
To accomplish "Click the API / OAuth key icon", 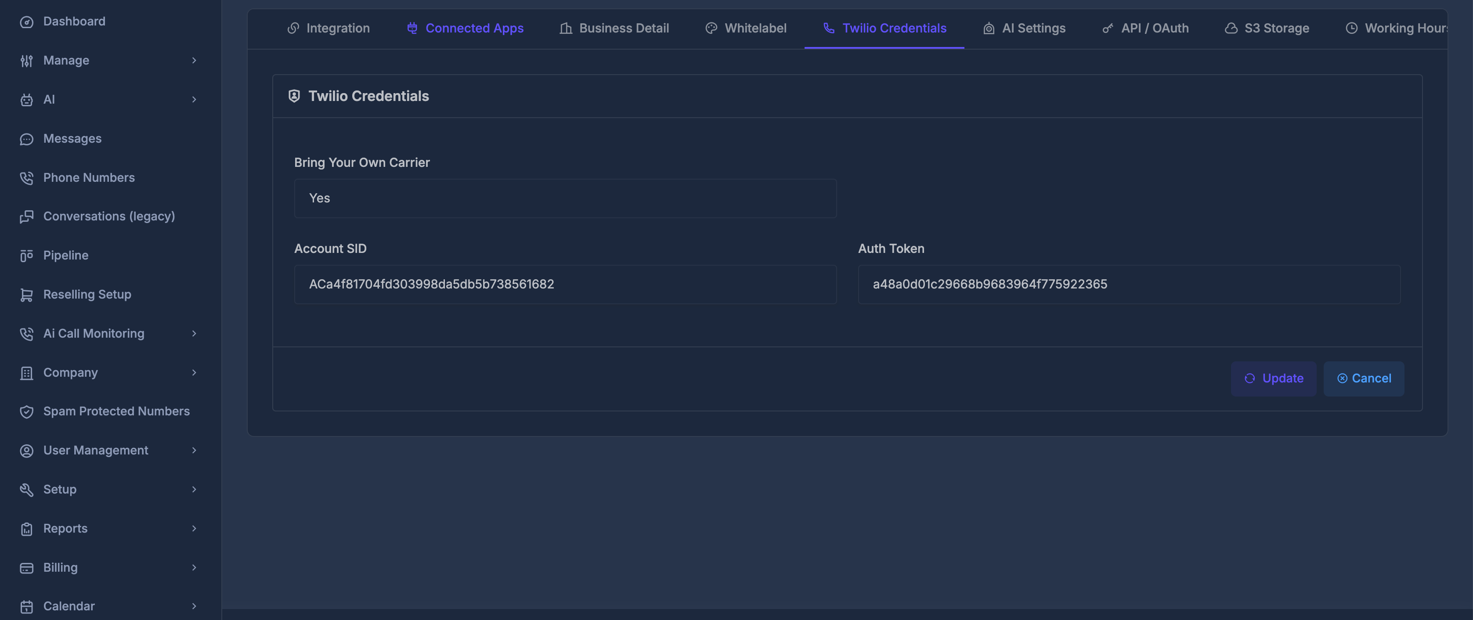I will pyautogui.click(x=1108, y=28).
